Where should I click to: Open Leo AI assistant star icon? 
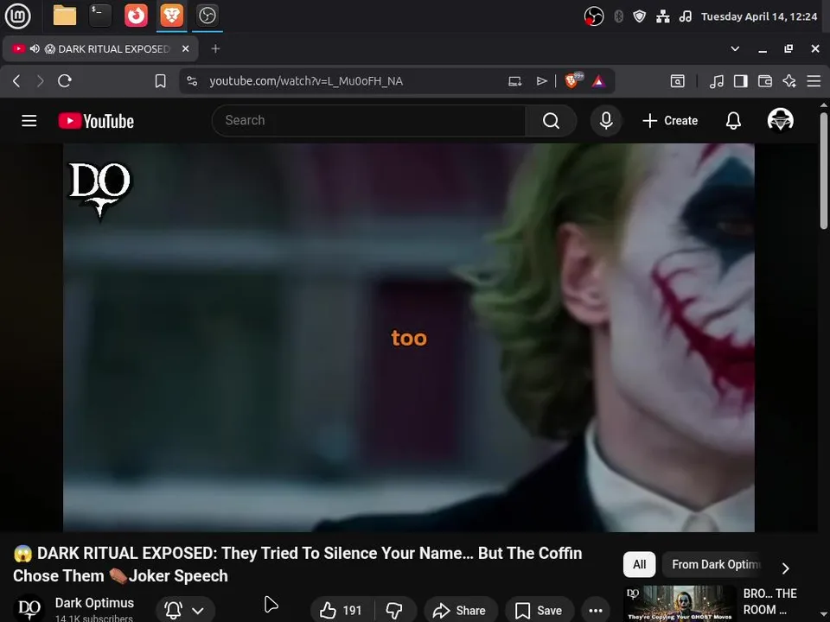point(789,81)
